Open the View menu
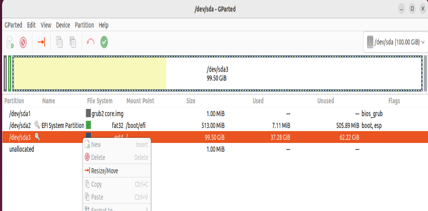The image size is (428, 211). [x=46, y=25]
